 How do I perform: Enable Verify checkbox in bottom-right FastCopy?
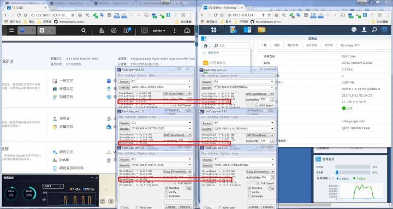coord(249,192)
